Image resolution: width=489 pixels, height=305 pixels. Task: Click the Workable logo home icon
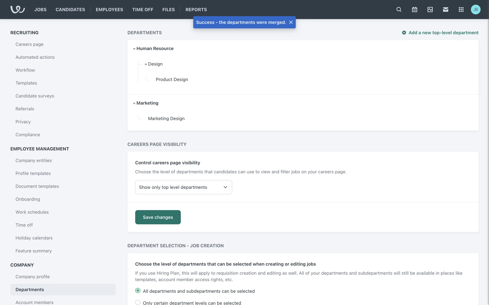pos(18,9)
